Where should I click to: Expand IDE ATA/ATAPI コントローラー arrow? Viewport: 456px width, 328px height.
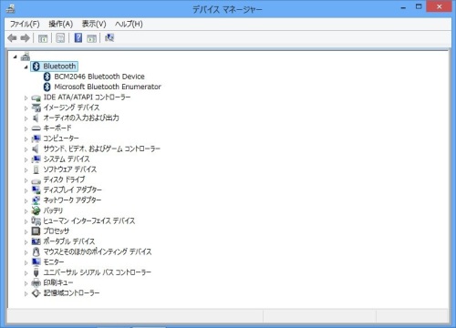(26, 97)
